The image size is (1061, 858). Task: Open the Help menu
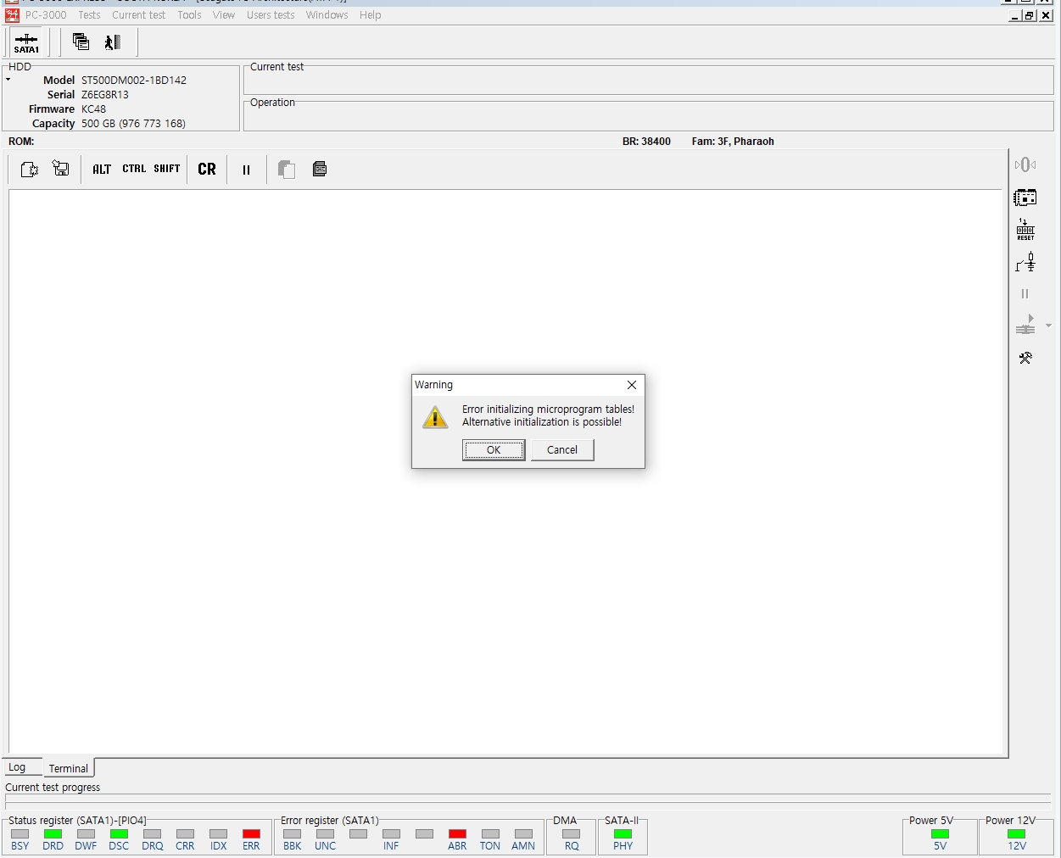pyautogui.click(x=370, y=15)
